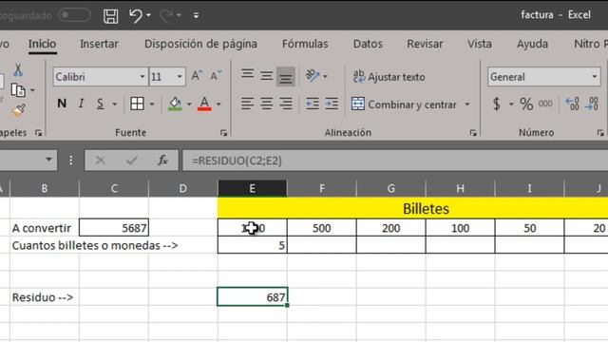Click Align Bottom icon
608x342 pixels.
(x=286, y=76)
